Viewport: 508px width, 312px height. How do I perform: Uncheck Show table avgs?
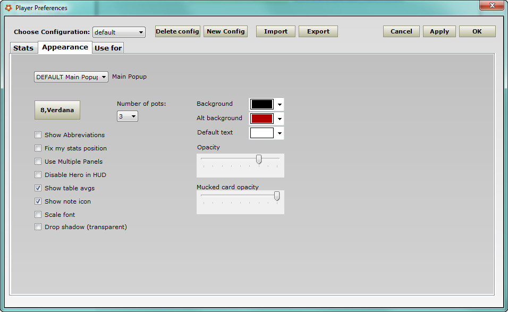[38, 188]
